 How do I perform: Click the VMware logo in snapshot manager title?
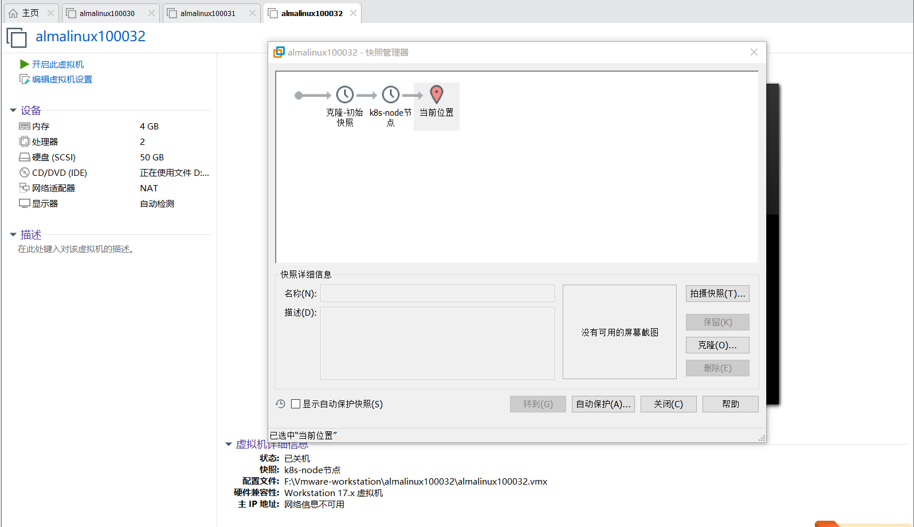(x=278, y=52)
